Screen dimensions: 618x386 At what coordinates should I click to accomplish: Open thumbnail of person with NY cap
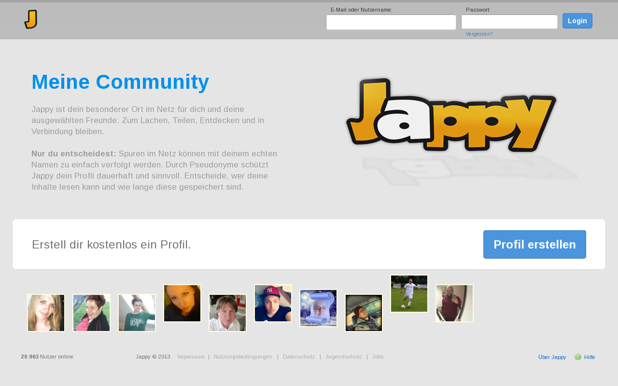coord(273,303)
